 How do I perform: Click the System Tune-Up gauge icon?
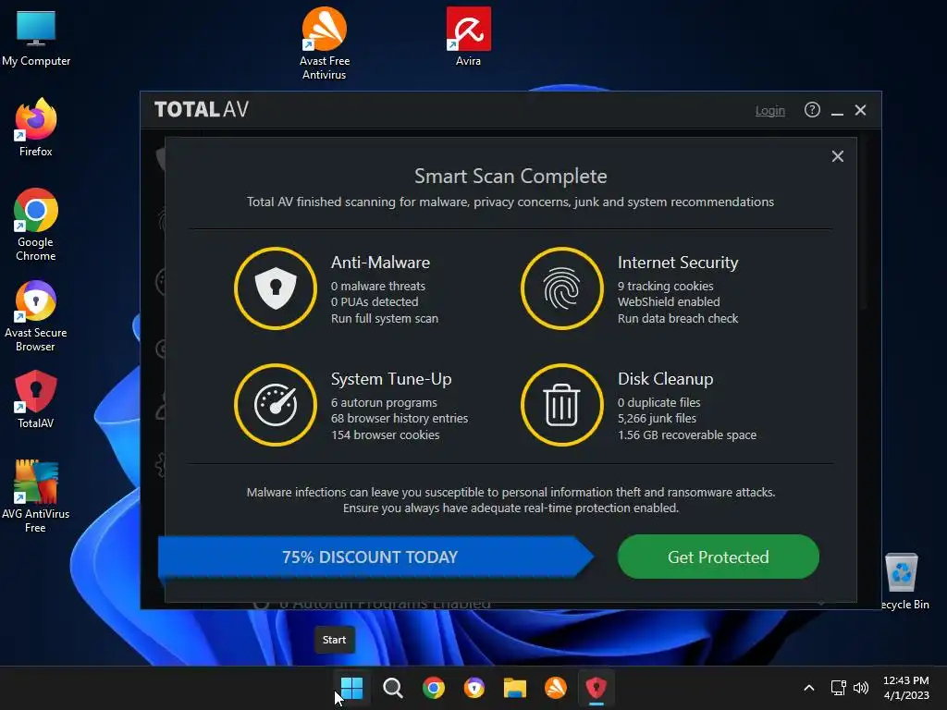[x=276, y=405]
